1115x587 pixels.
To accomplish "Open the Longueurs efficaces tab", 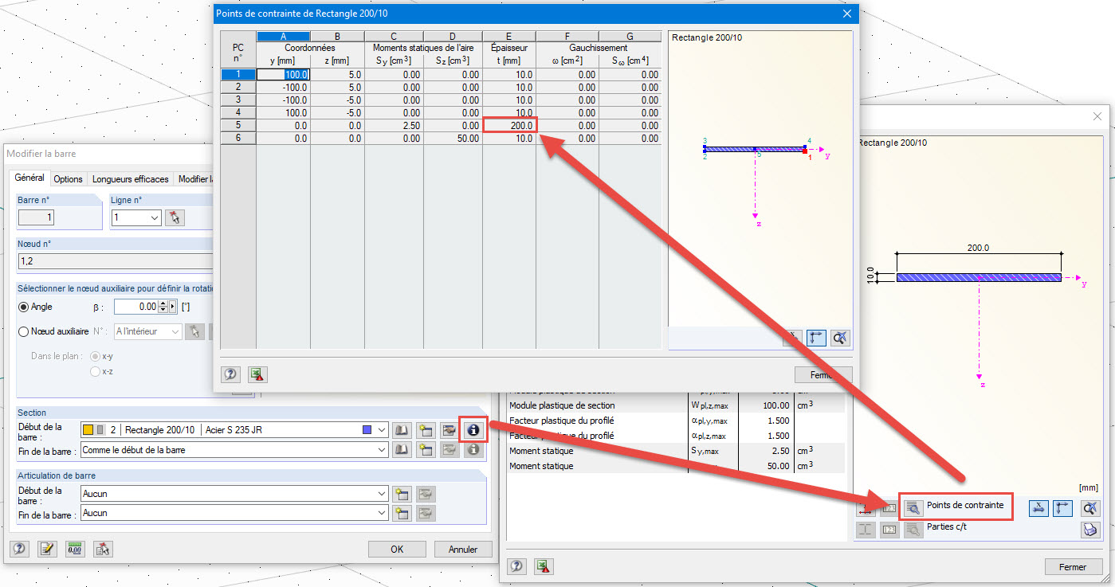I will 131,179.
